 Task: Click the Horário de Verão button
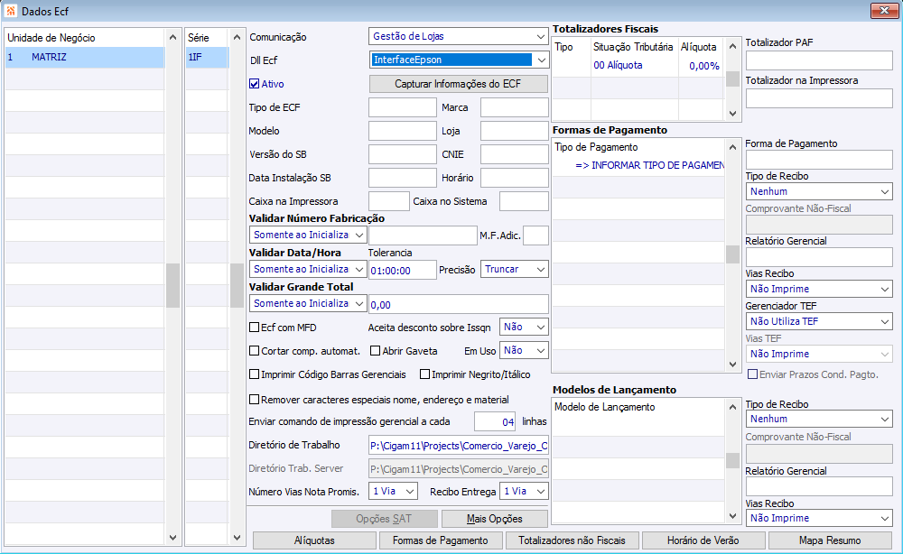703,540
